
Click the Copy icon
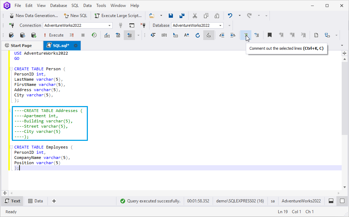point(206,16)
